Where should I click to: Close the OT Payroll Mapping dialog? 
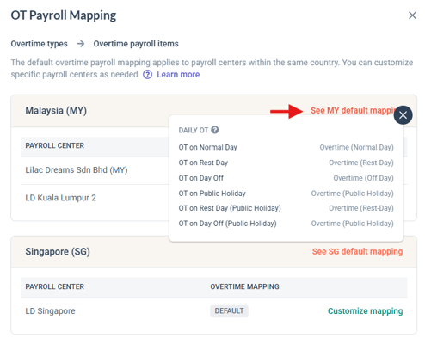[x=412, y=15]
